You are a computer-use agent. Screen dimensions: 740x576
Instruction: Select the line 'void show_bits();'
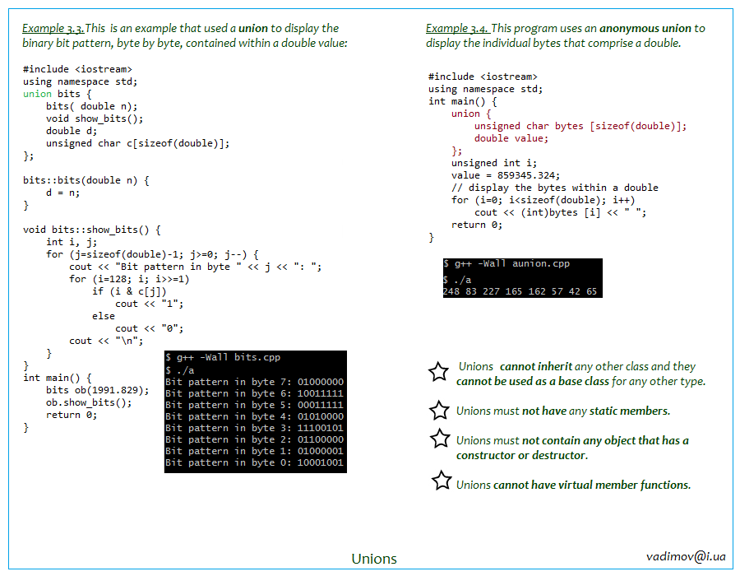(95, 118)
